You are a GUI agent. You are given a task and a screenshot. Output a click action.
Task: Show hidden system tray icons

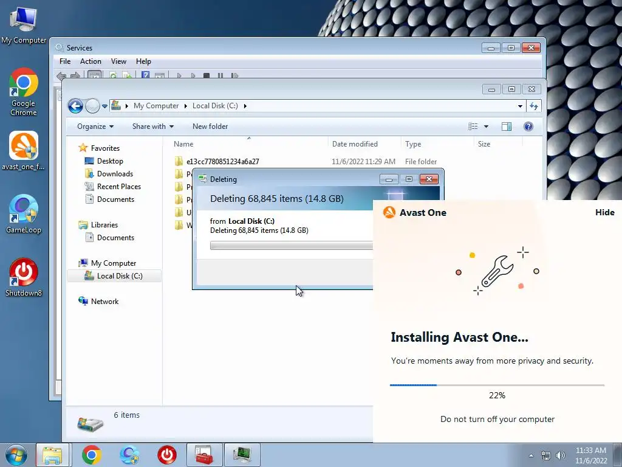(531, 455)
